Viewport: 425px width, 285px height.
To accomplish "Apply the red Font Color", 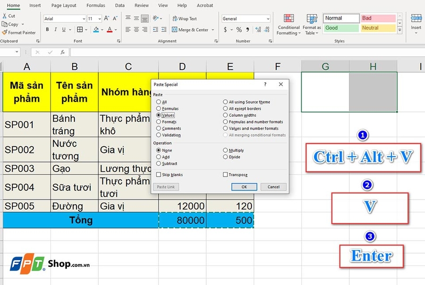I will click(109, 30).
